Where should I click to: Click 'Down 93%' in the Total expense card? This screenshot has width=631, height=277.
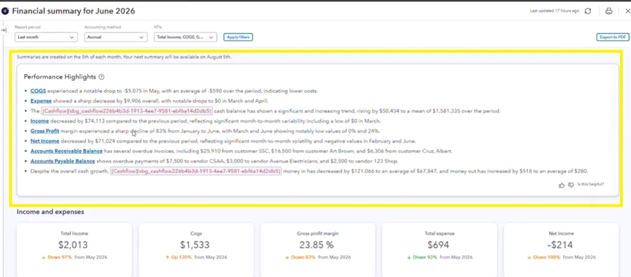424,258
